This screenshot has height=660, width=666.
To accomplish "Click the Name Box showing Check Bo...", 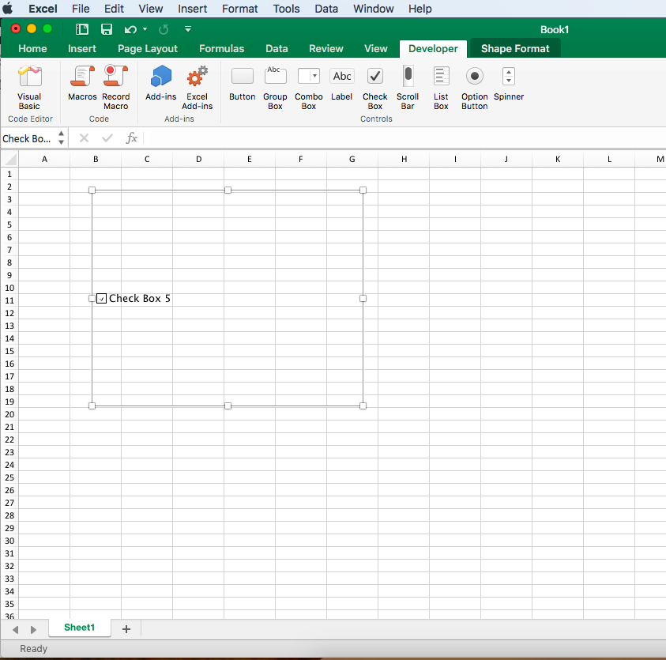I will tap(27, 138).
